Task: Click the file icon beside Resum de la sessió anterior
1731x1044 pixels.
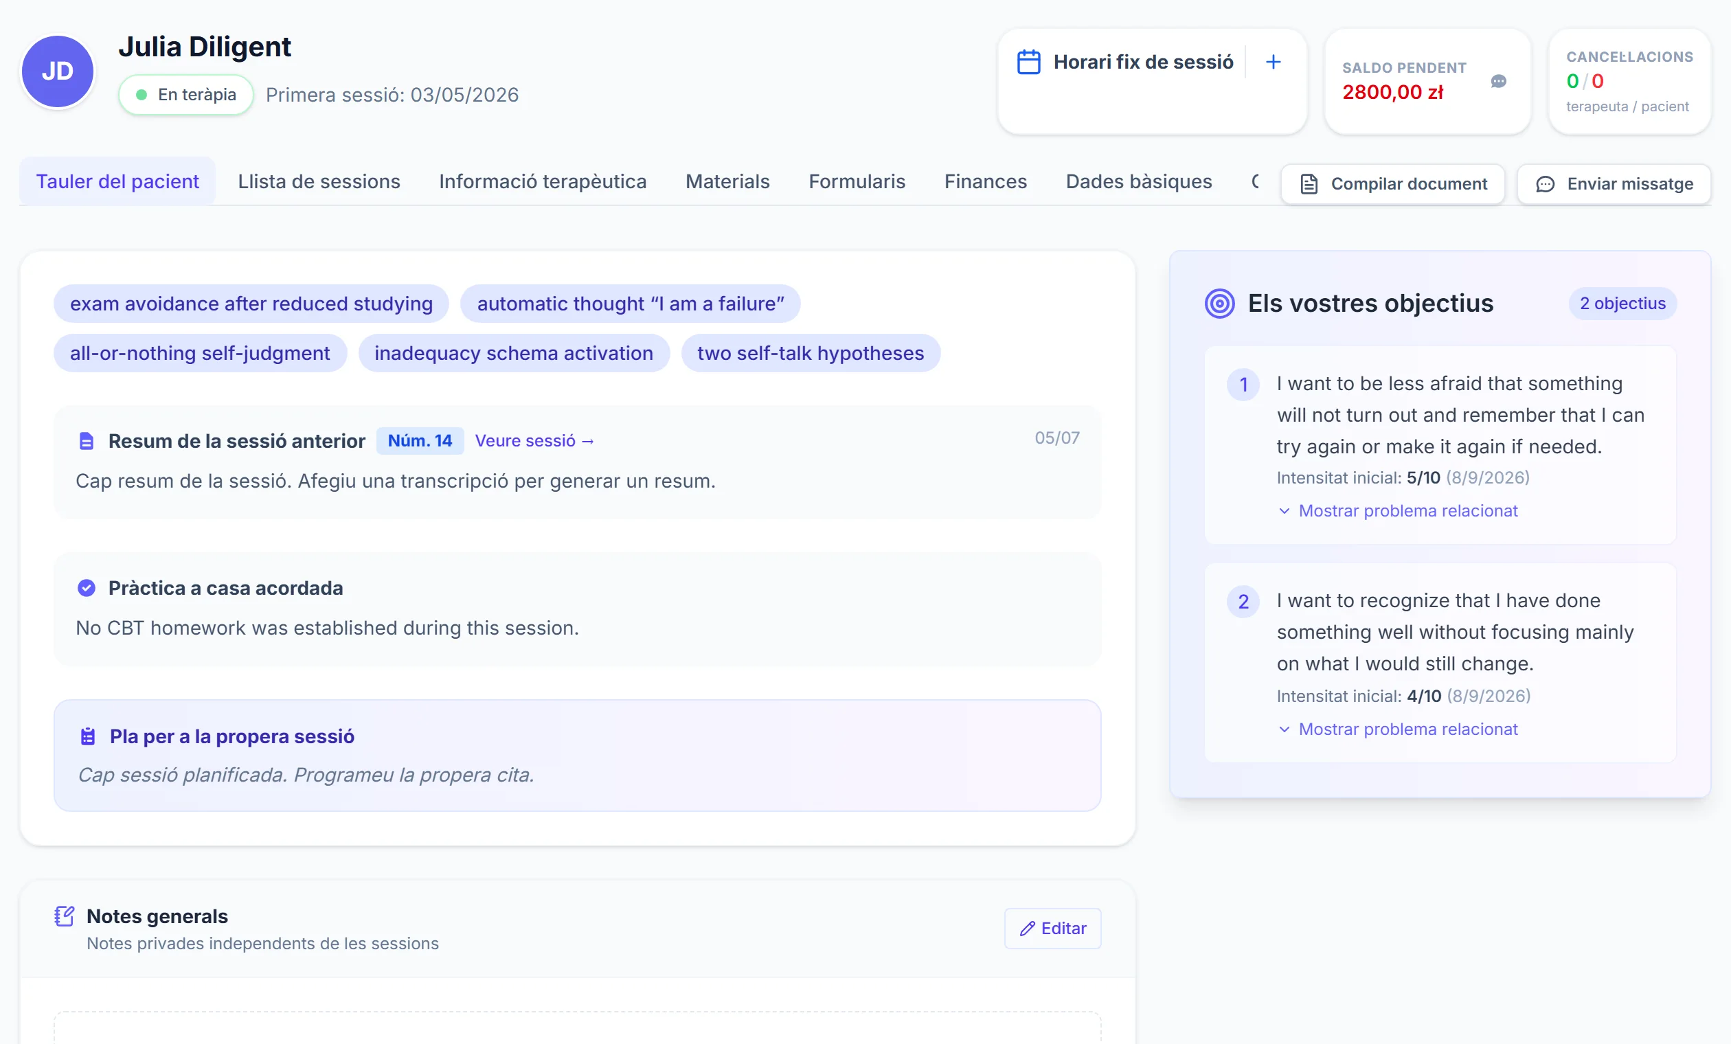Action: click(x=87, y=441)
